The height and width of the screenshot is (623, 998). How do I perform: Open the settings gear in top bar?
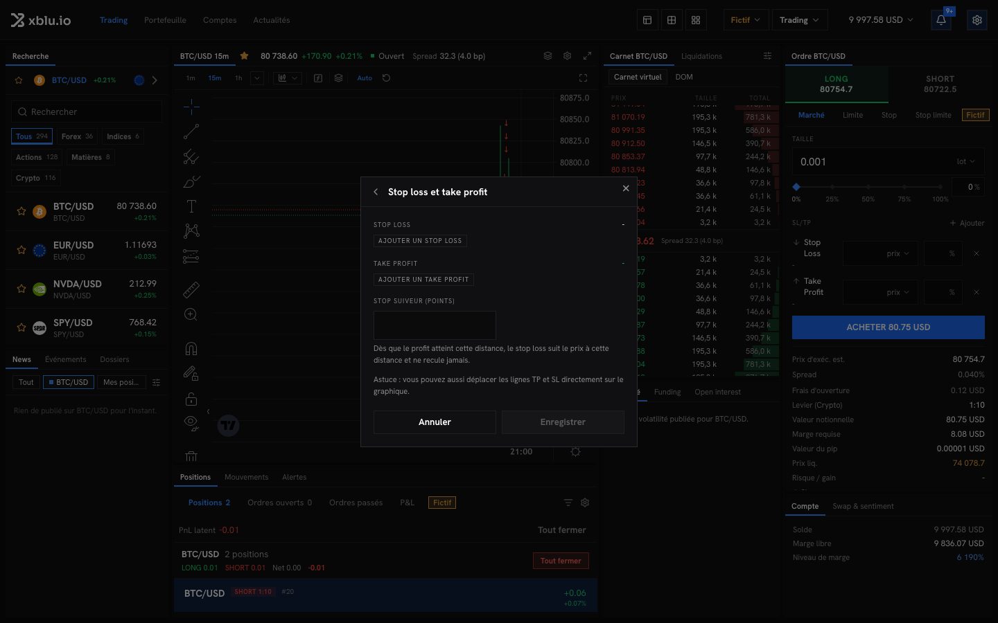977,20
